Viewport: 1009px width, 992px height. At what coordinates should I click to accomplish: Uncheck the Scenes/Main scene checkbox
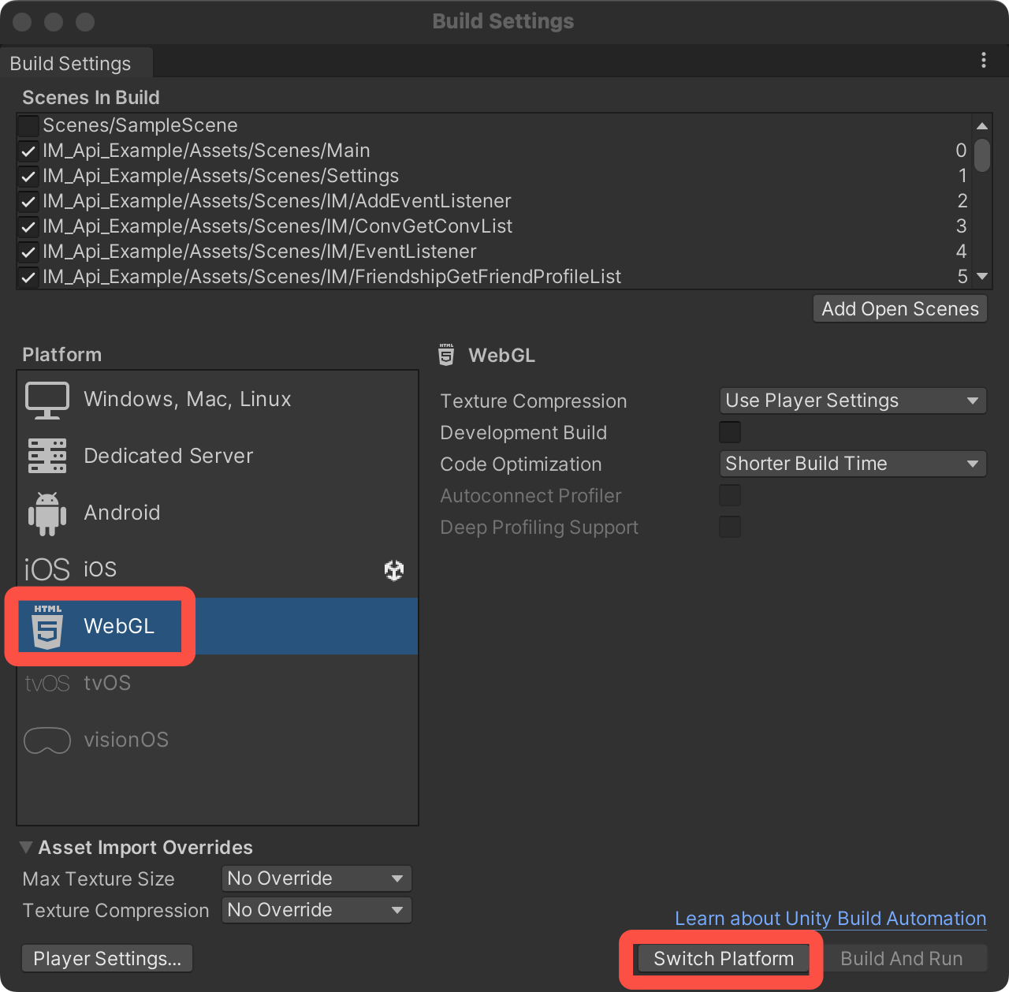(x=28, y=151)
